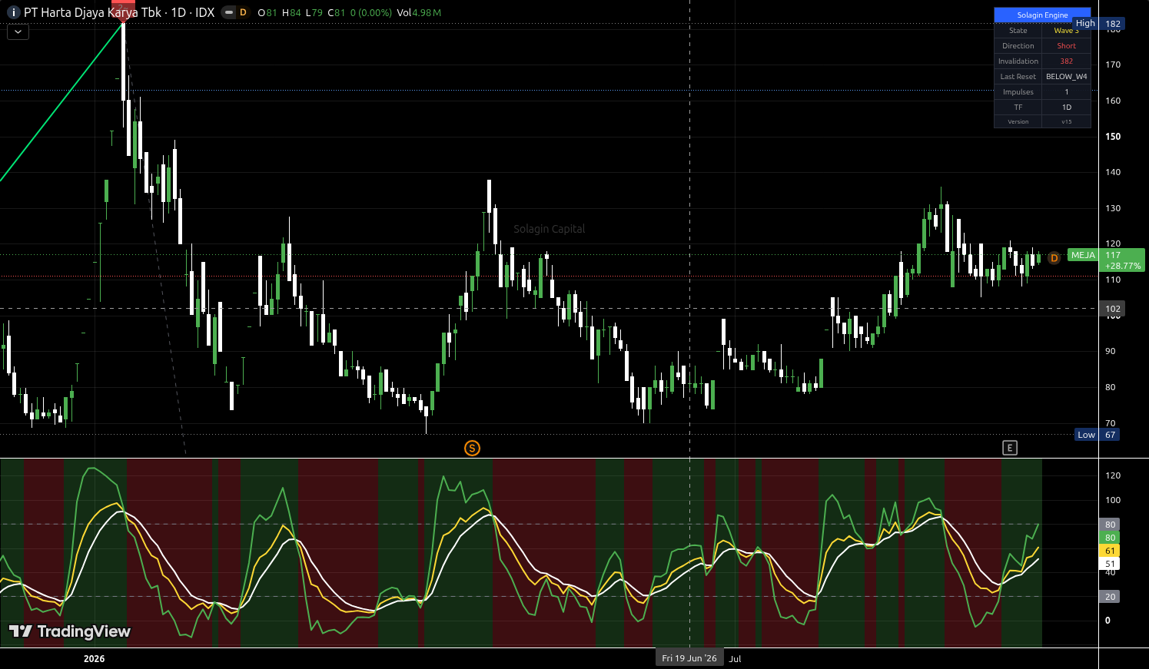Click the gray 80 indicator level label
The height and width of the screenshot is (669, 1149).
pyautogui.click(x=1110, y=525)
